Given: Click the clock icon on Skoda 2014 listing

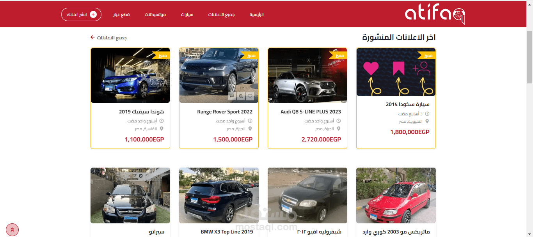Looking at the screenshot, I should click(x=427, y=114).
